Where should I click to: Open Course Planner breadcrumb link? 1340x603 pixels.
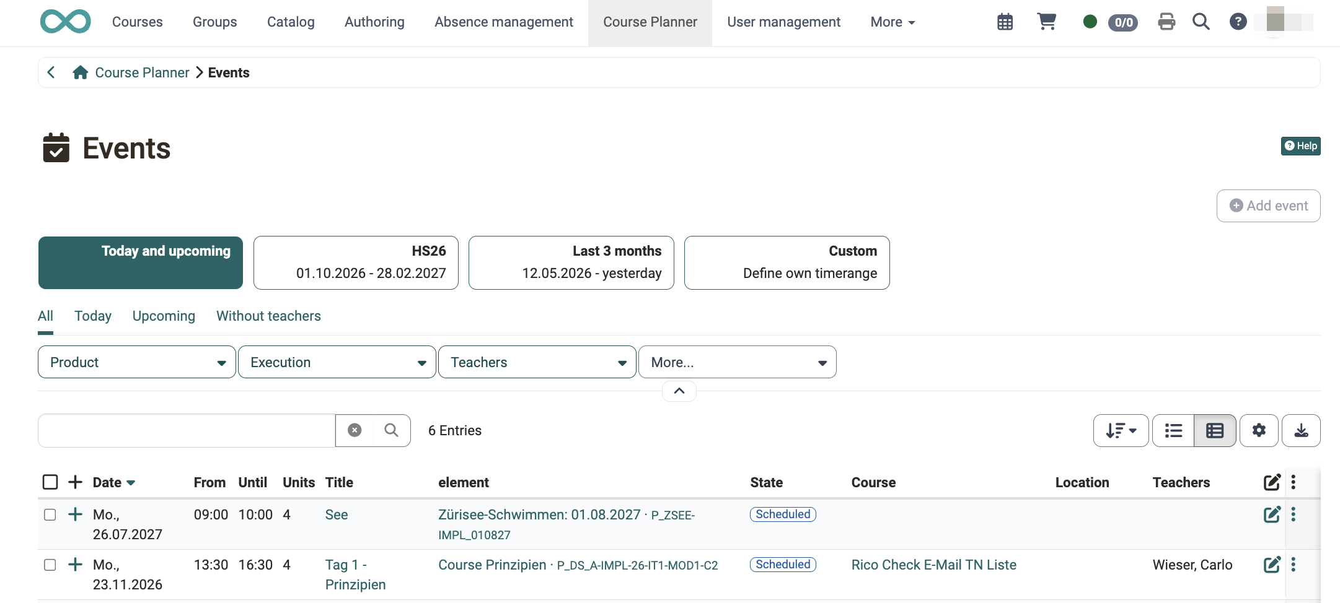[x=142, y=72]
